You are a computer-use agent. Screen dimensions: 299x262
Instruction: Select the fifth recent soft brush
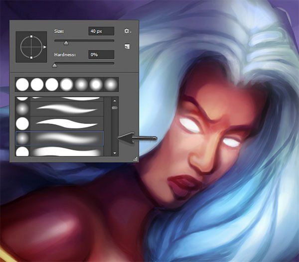[81, 84]
